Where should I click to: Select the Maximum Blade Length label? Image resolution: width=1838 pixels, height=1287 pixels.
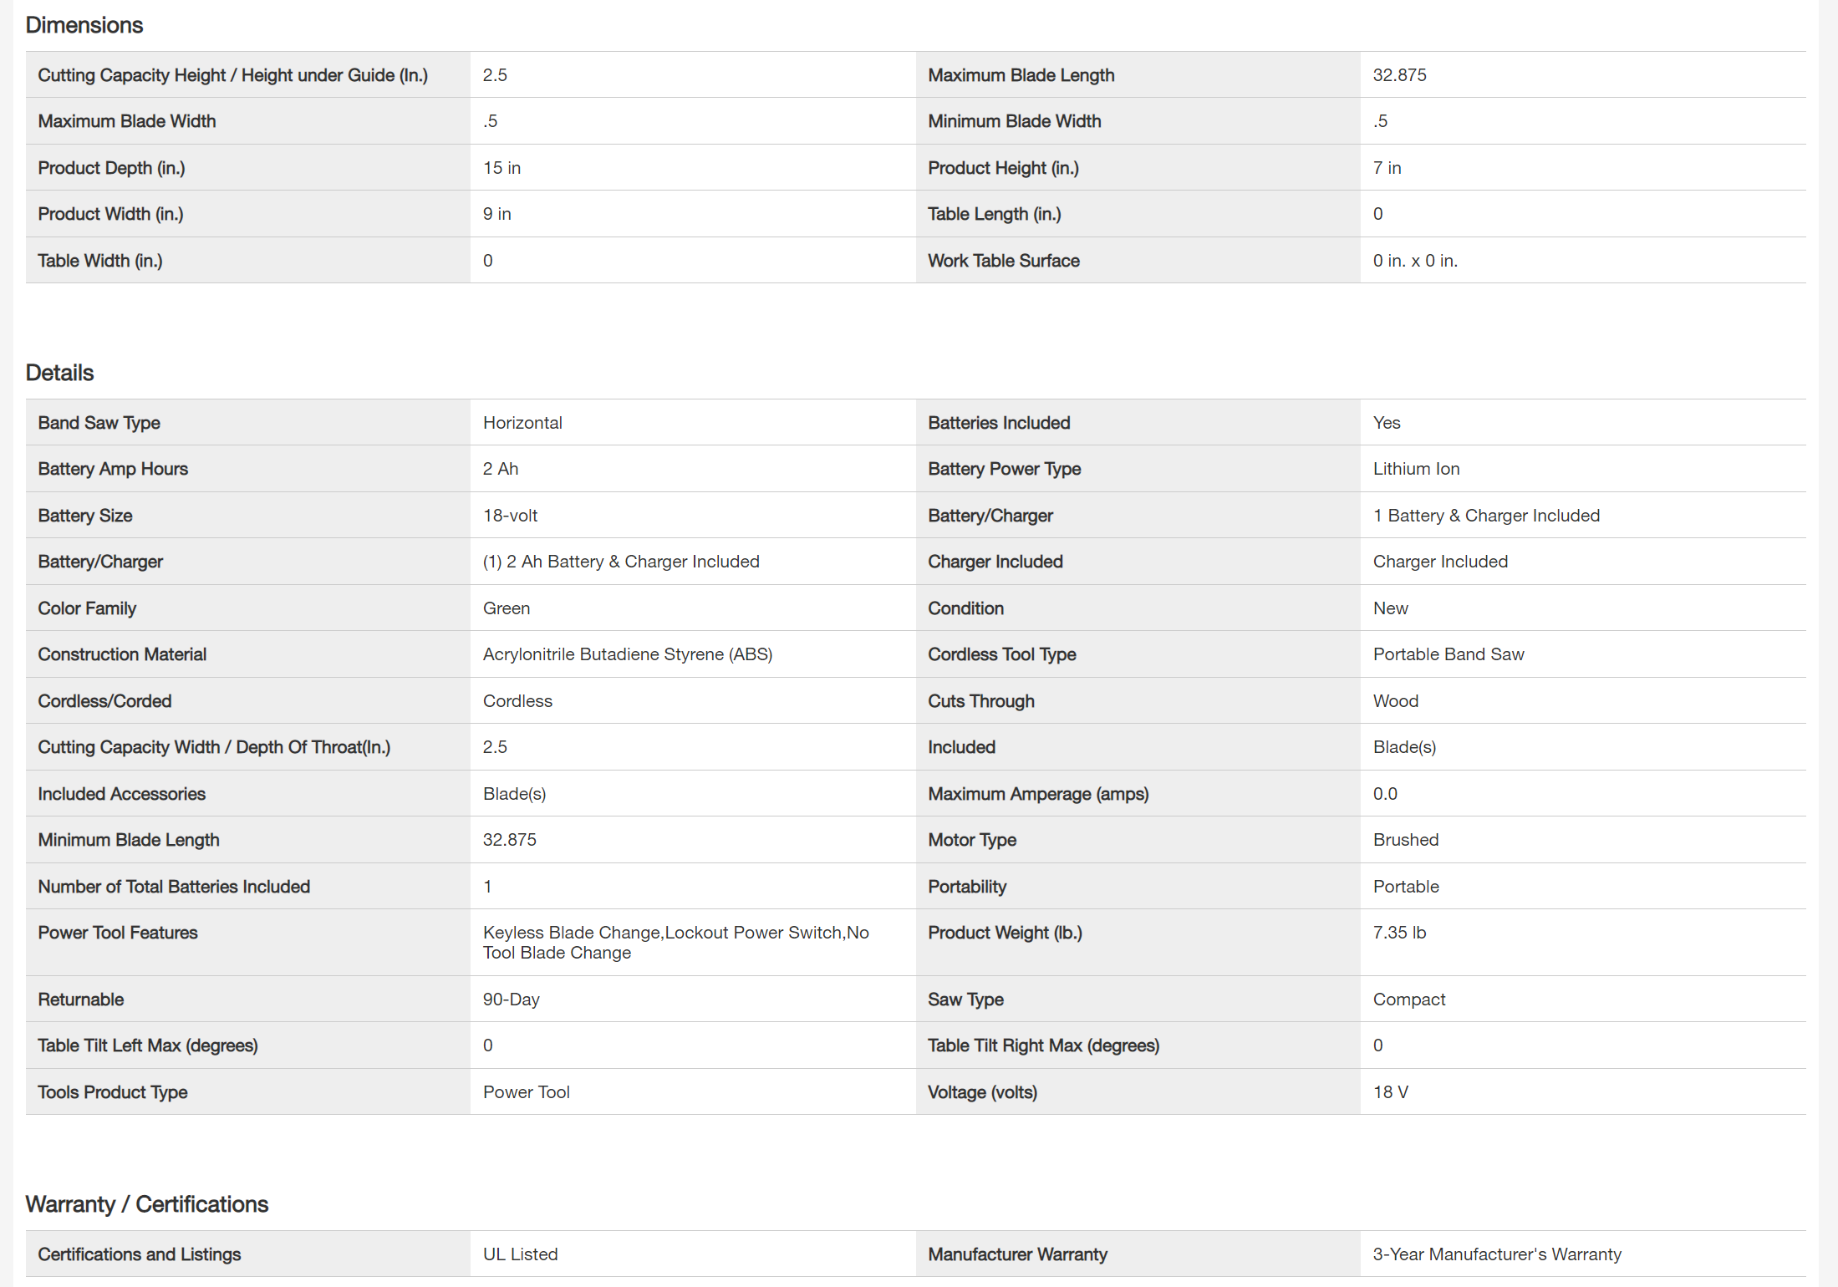tap(1021, 75)
